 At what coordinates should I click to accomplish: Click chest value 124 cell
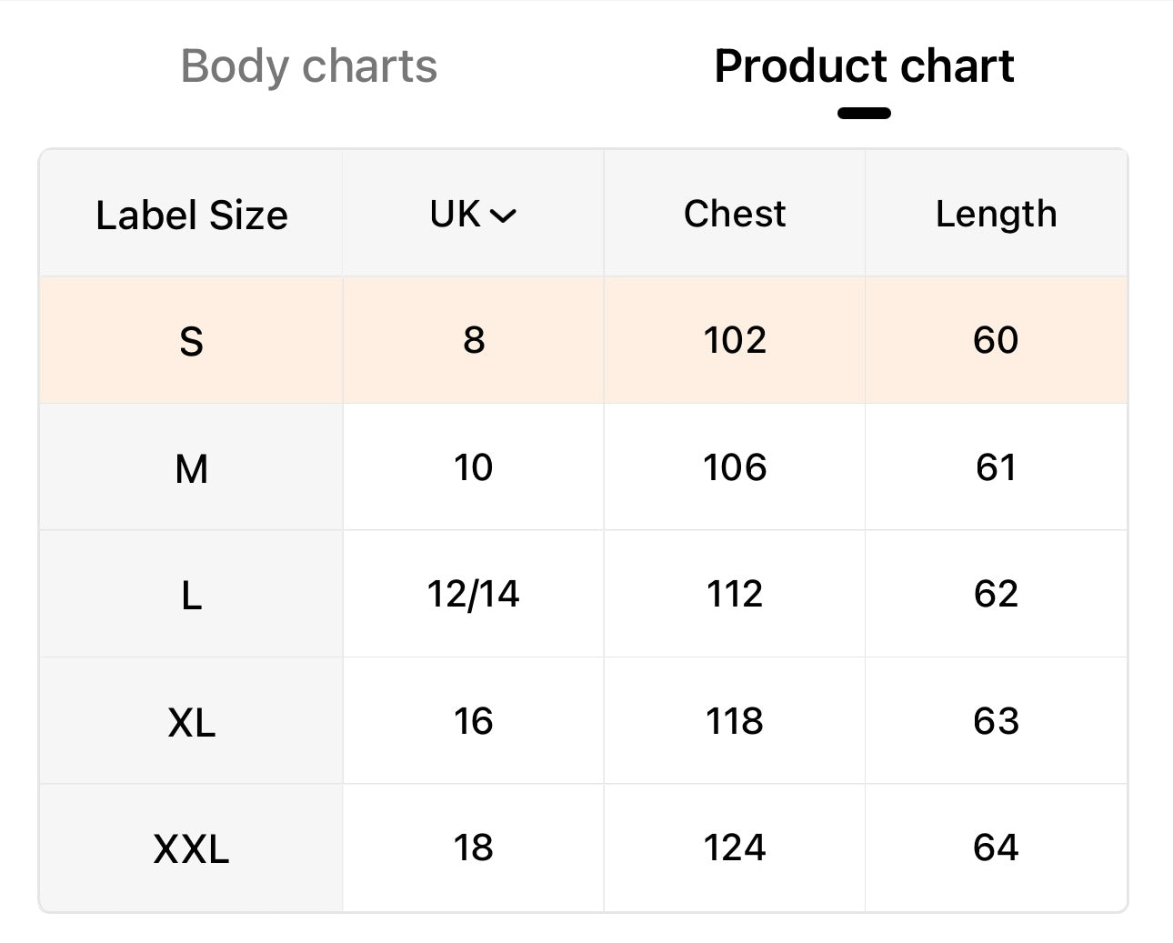pyautogui.click(x=735, y=848)
